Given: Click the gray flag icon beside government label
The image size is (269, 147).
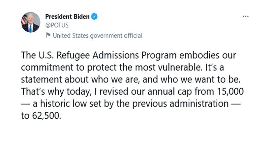Looking at the screenshot, I should point(48,35).
